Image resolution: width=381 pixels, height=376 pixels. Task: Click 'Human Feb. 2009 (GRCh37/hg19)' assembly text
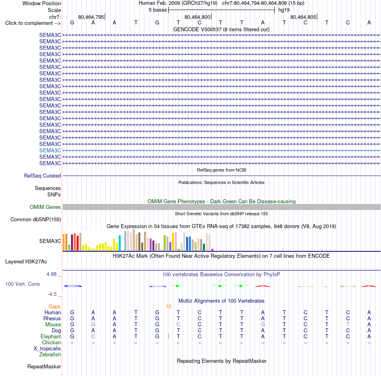(x=178, y=3)
